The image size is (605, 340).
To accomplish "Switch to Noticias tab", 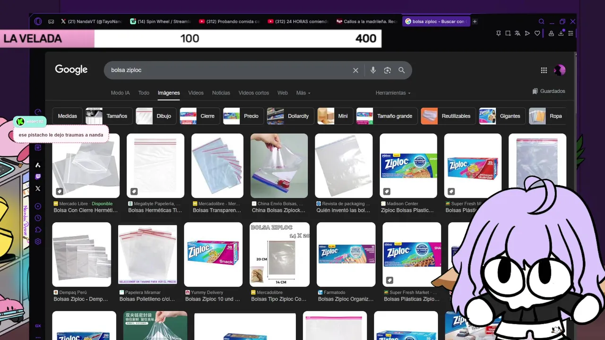I will click(221, 93).
